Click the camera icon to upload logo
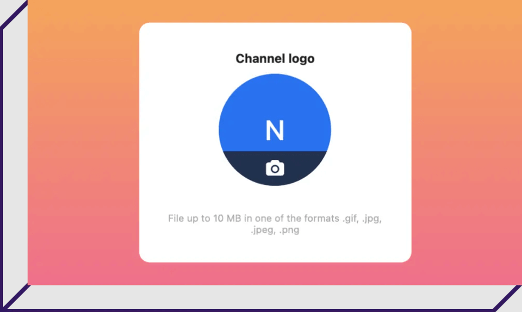 click(x=275, y=169)
